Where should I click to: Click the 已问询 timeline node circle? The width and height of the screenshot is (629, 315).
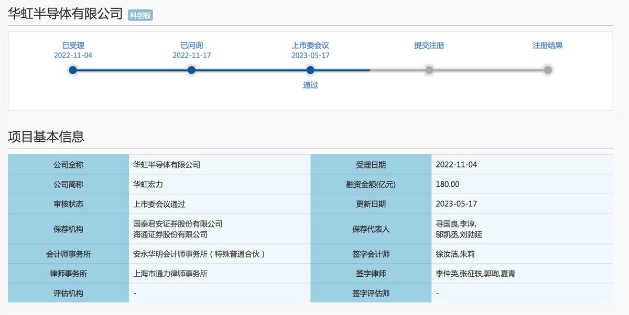[191, 69]
